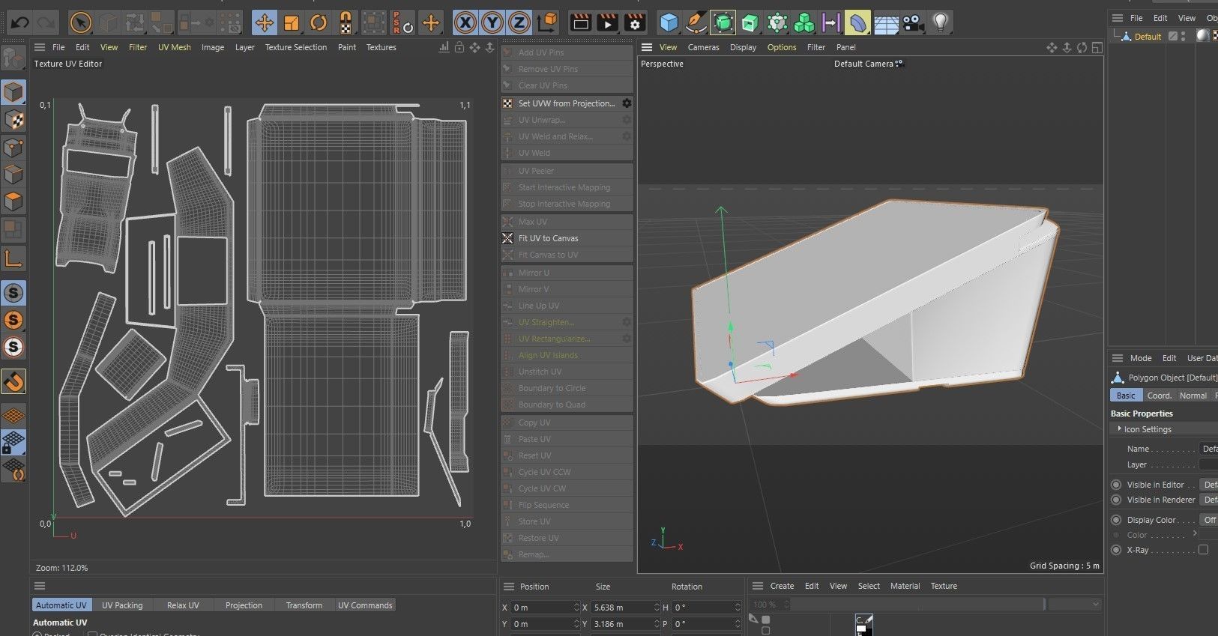Click the Extrude generator icon
The width and height of the screenshot is (1218, 636).
pyautogui.click(x=750, y=22)
